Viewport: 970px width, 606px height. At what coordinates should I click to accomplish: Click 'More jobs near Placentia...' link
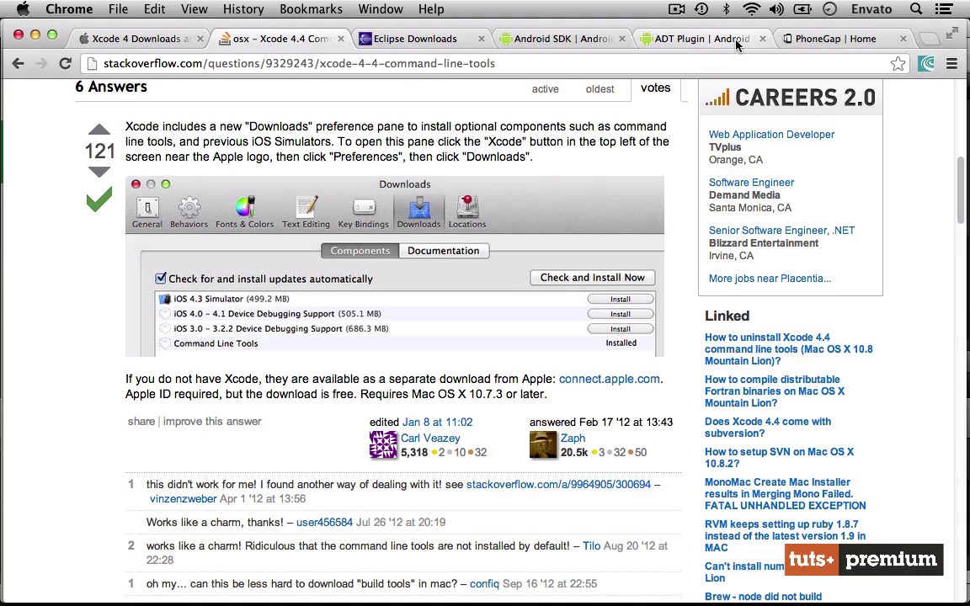pos(770,279)
